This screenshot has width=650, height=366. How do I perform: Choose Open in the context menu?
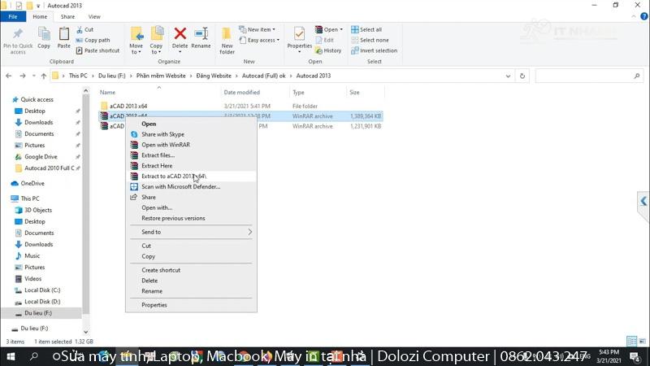(x=149, y=124)
